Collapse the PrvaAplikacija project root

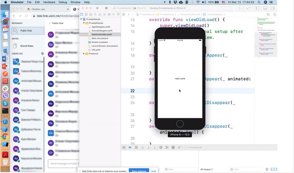[x=81, y=19]
